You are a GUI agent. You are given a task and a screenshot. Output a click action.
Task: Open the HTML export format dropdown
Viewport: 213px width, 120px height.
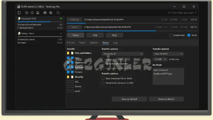pos(123,59)
